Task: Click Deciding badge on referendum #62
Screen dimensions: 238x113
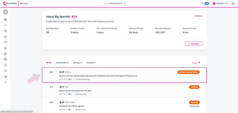Action: click(x=194, y=102)
